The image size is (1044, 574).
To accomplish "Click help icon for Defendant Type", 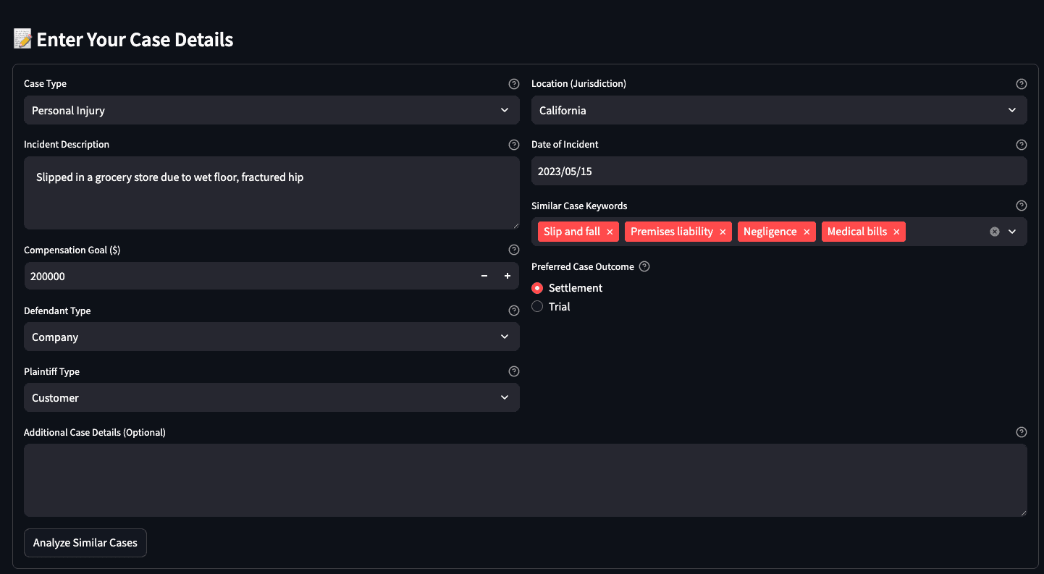I will tap(514, 311).
